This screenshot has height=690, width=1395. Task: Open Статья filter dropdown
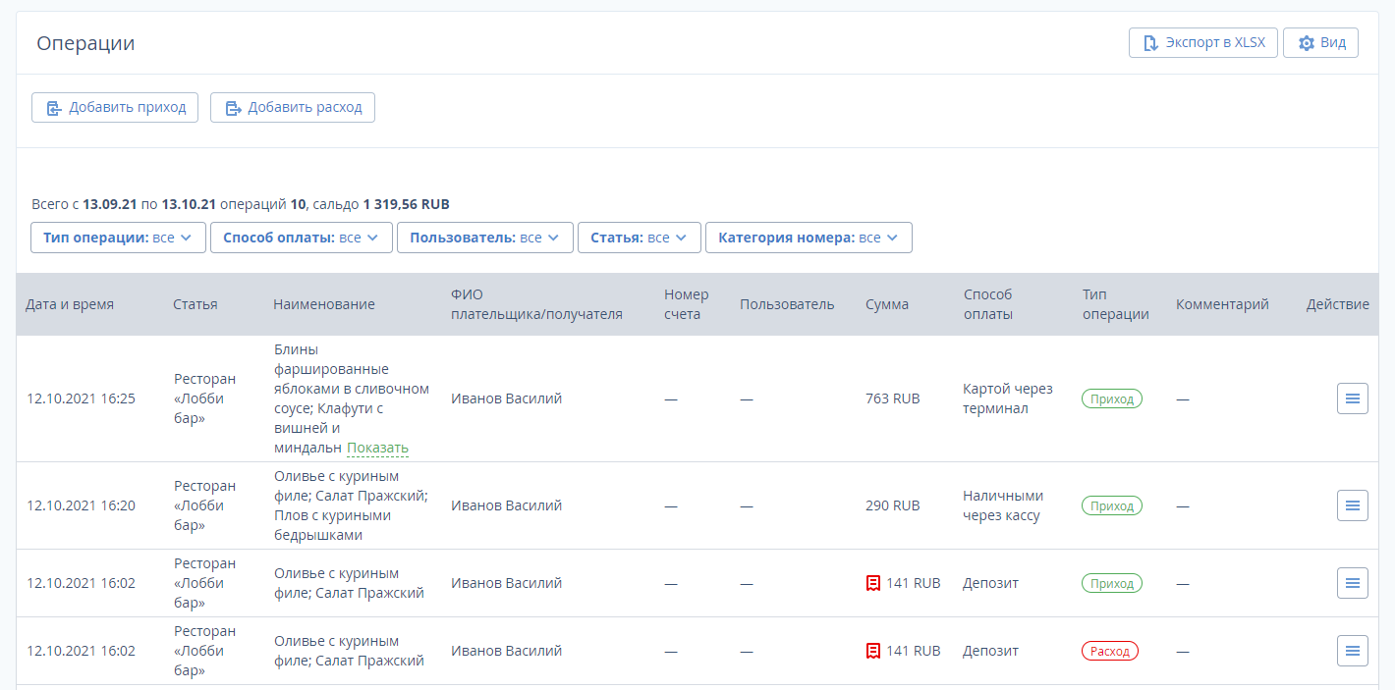pos(640,238)
